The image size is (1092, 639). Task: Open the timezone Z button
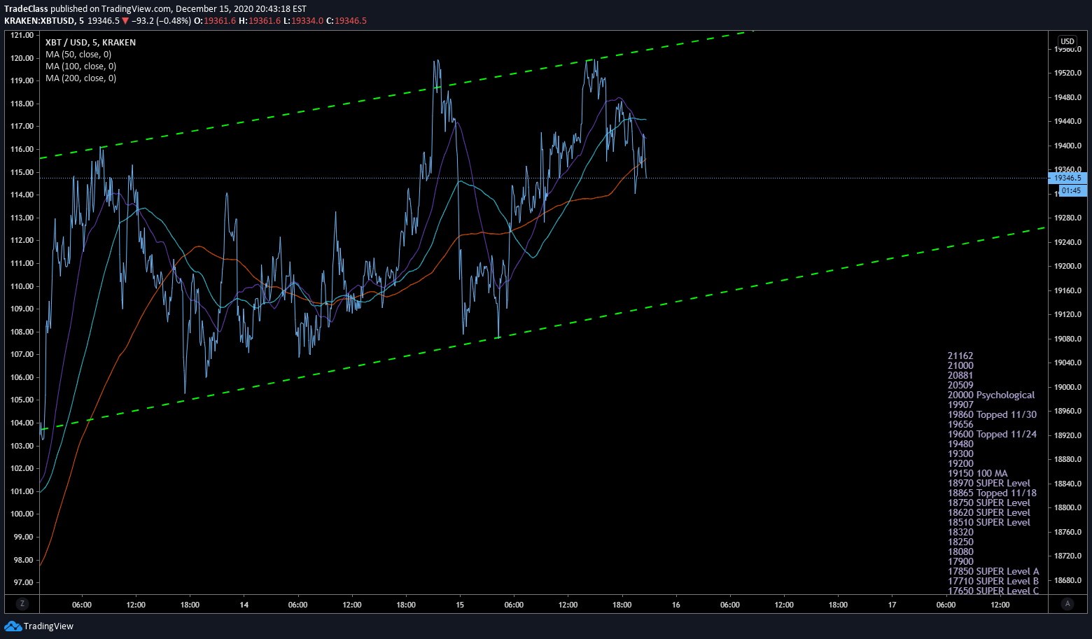[x=22, y=604]
